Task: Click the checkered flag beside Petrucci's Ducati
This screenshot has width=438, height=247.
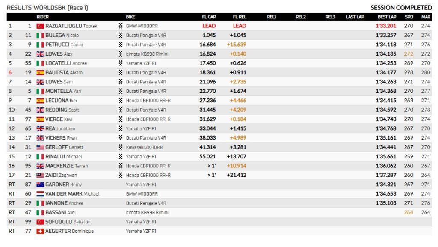Action: (x=121, y=45)
